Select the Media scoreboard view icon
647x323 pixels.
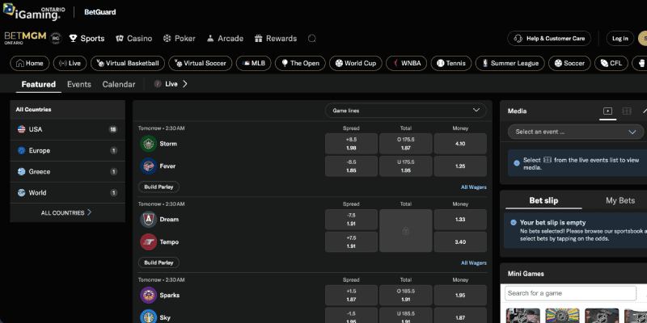[x=626, y=111]
